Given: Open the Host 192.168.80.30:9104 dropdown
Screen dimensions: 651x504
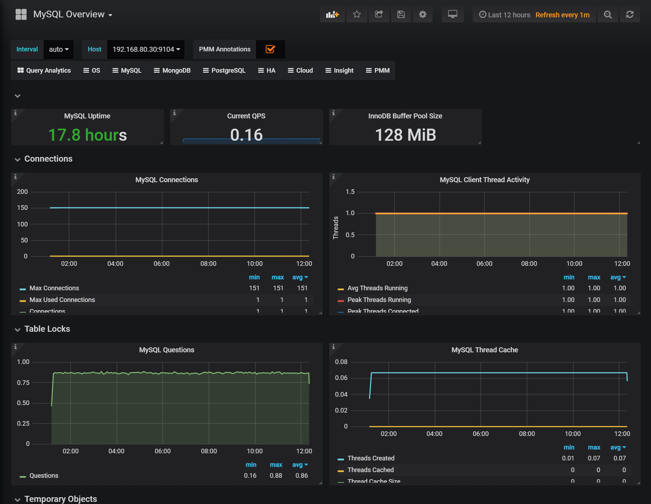Looking at the screenshot, I should 146,49.
